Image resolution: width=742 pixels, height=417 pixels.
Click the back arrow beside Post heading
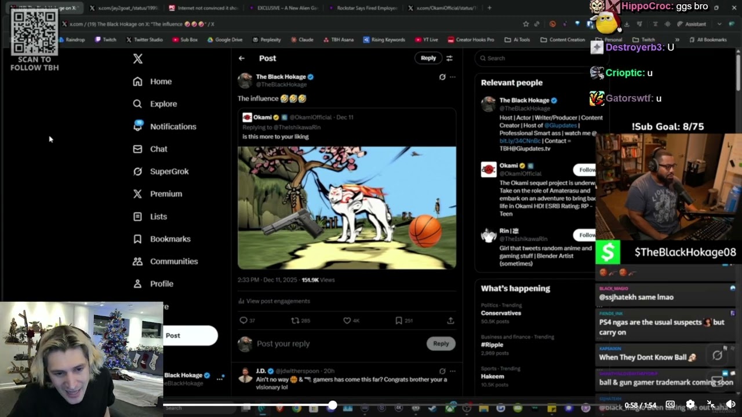[242, 58]
